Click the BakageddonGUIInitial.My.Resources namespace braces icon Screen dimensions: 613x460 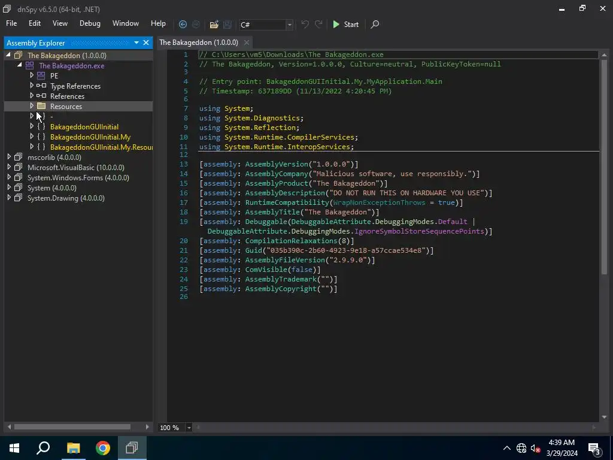click(41, 147)
